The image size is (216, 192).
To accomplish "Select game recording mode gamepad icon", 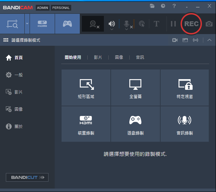I will (67, 24).
